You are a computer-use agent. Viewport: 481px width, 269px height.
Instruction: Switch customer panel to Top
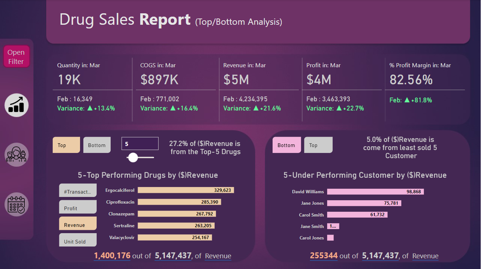click(318, 145)
